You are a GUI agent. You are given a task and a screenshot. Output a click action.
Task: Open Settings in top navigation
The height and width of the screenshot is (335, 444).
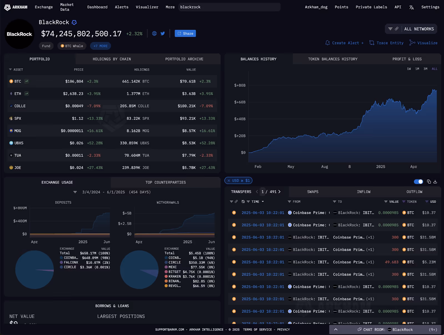430,7
